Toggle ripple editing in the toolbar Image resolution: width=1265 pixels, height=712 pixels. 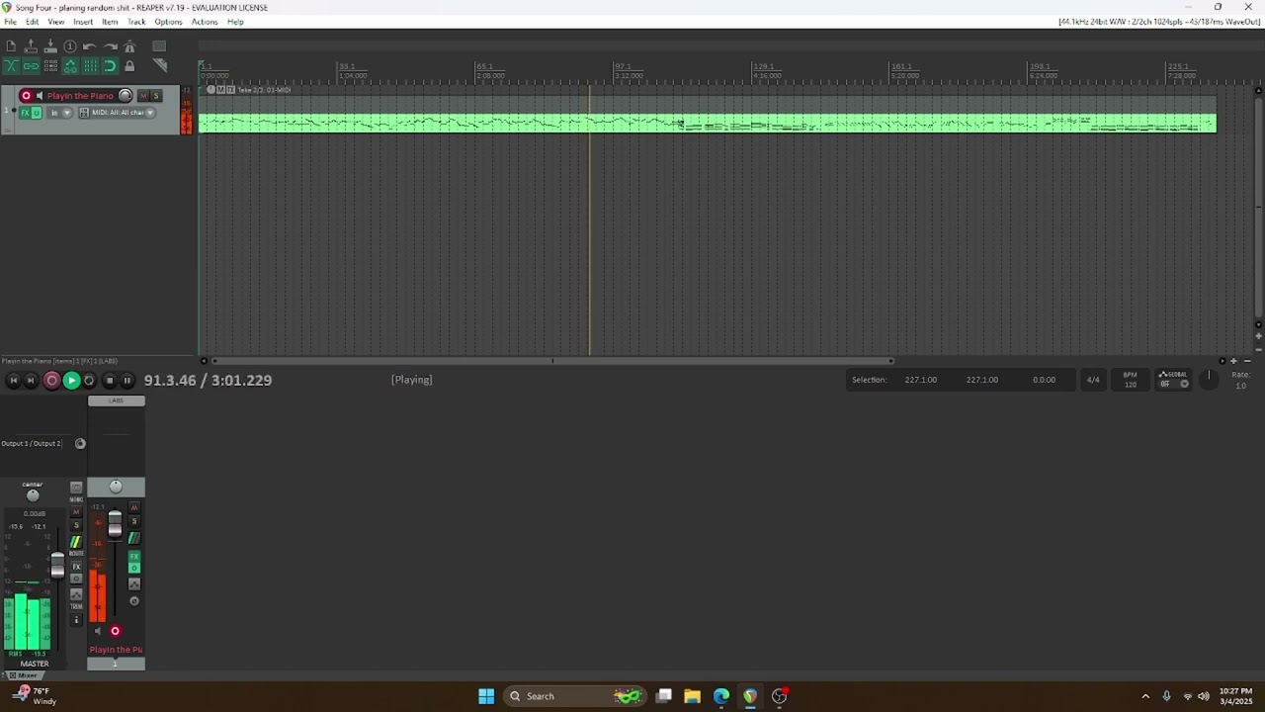click(50, 66)
